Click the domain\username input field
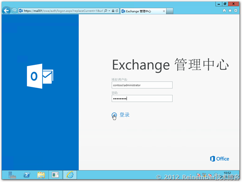242x182 pixels. [142, 85]
